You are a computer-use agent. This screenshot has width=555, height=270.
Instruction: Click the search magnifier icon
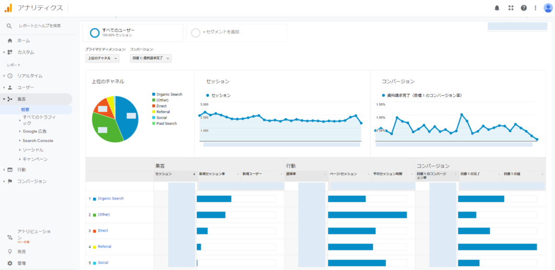coord(9,26)
